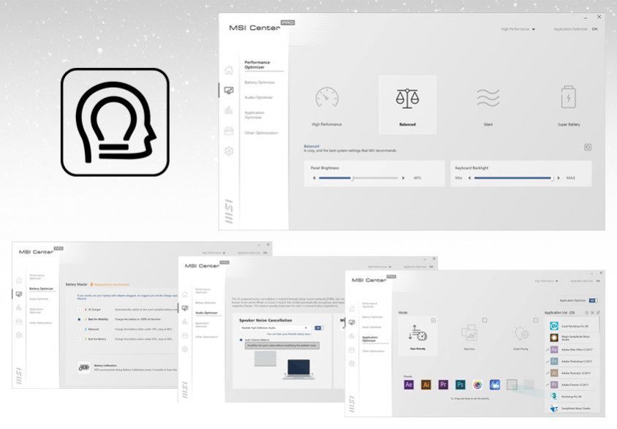The image size is (617, 429).
Task: Click the Battery Calibration icon
Action: click(84, 368)
